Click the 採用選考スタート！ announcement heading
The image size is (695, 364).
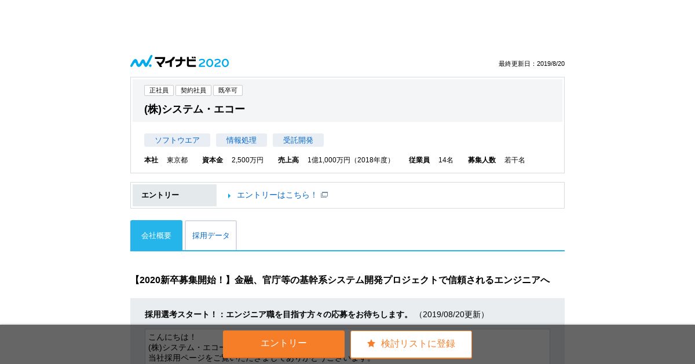click(x=278, y=314)
